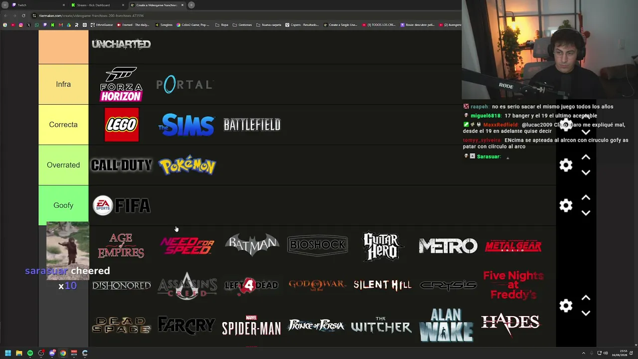Move the Overrated tier up
Viewport: 638px width, 359px height.
point(586,158)
